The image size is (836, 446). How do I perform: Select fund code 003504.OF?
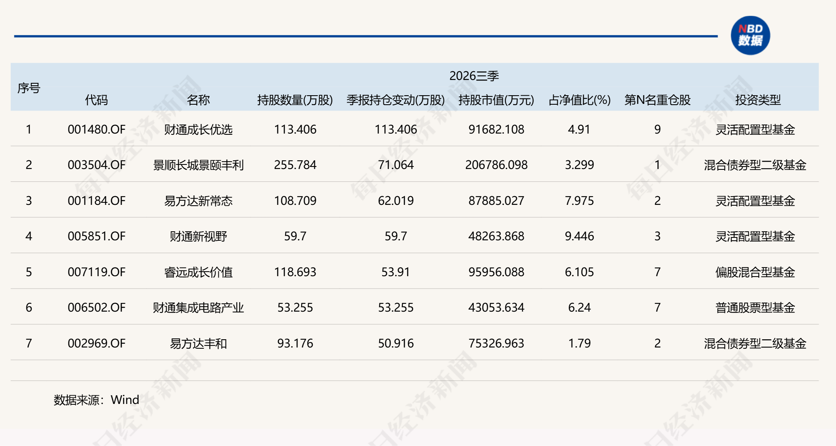97,165
